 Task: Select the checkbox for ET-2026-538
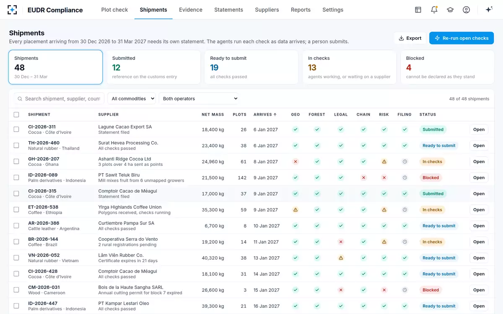point(16,210)
